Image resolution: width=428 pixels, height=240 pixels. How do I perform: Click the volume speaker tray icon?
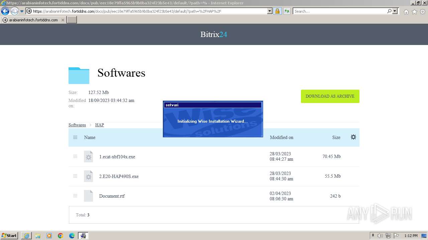pos(381,236)
